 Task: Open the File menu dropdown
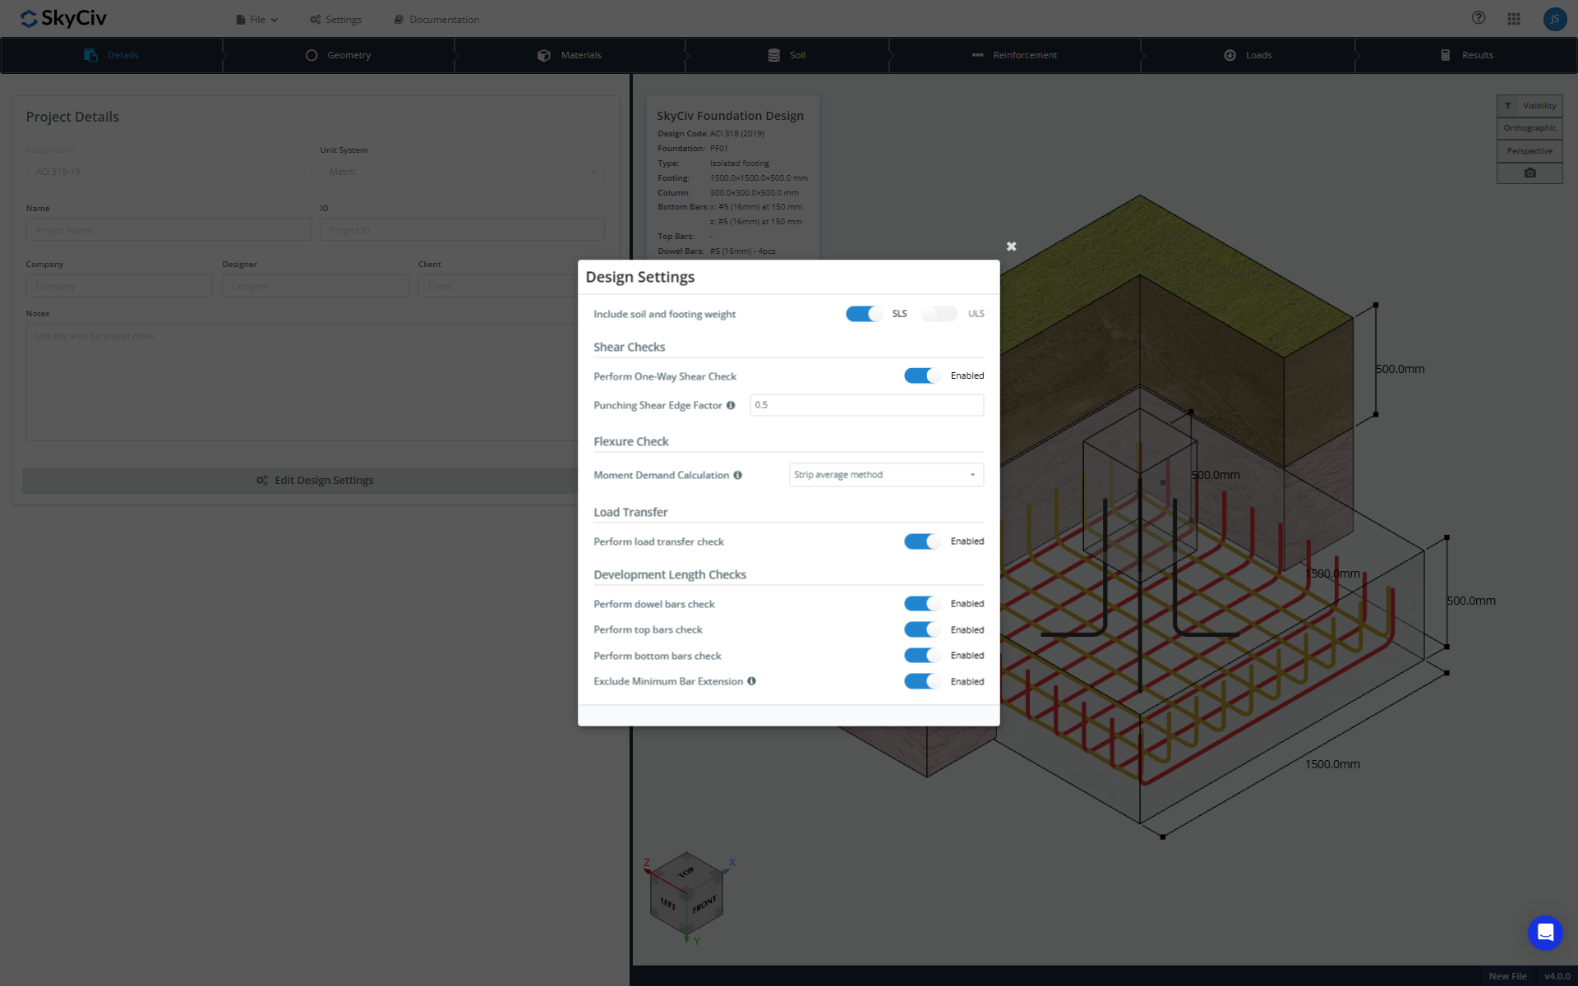(x=257, y=20)
